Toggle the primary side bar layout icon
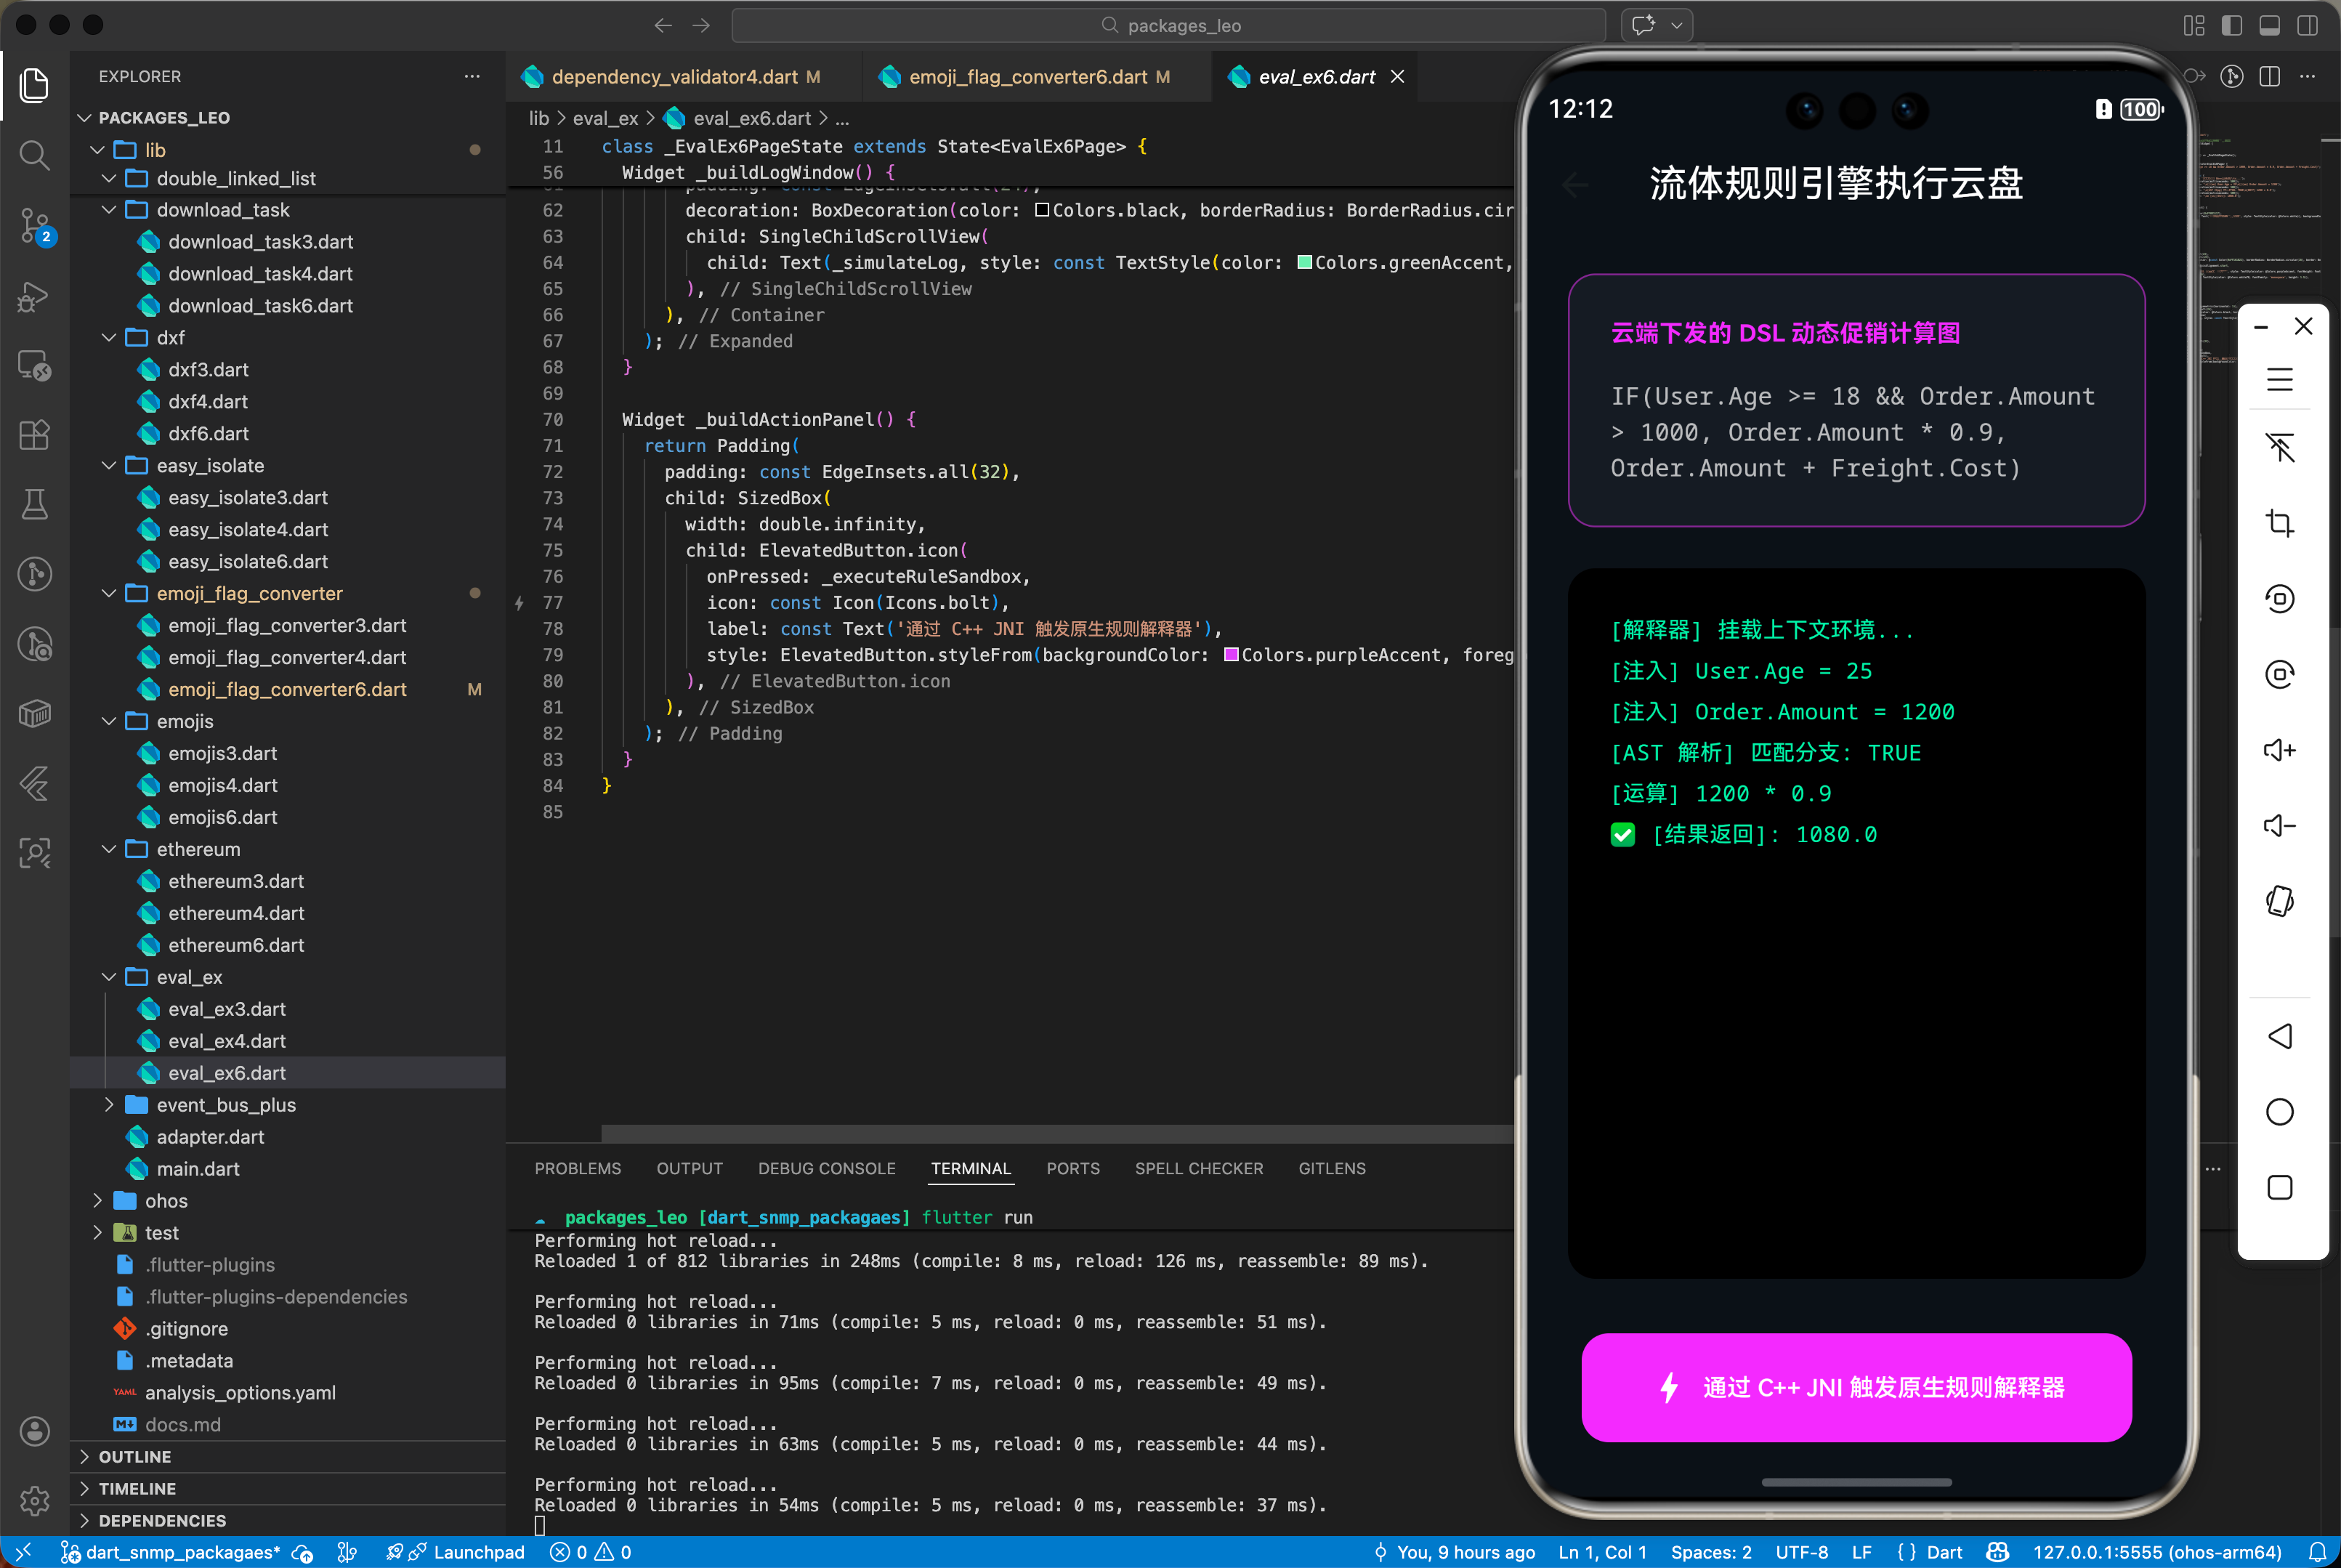This screenshot has width=2341, height=1568. tap(2231, 25)
